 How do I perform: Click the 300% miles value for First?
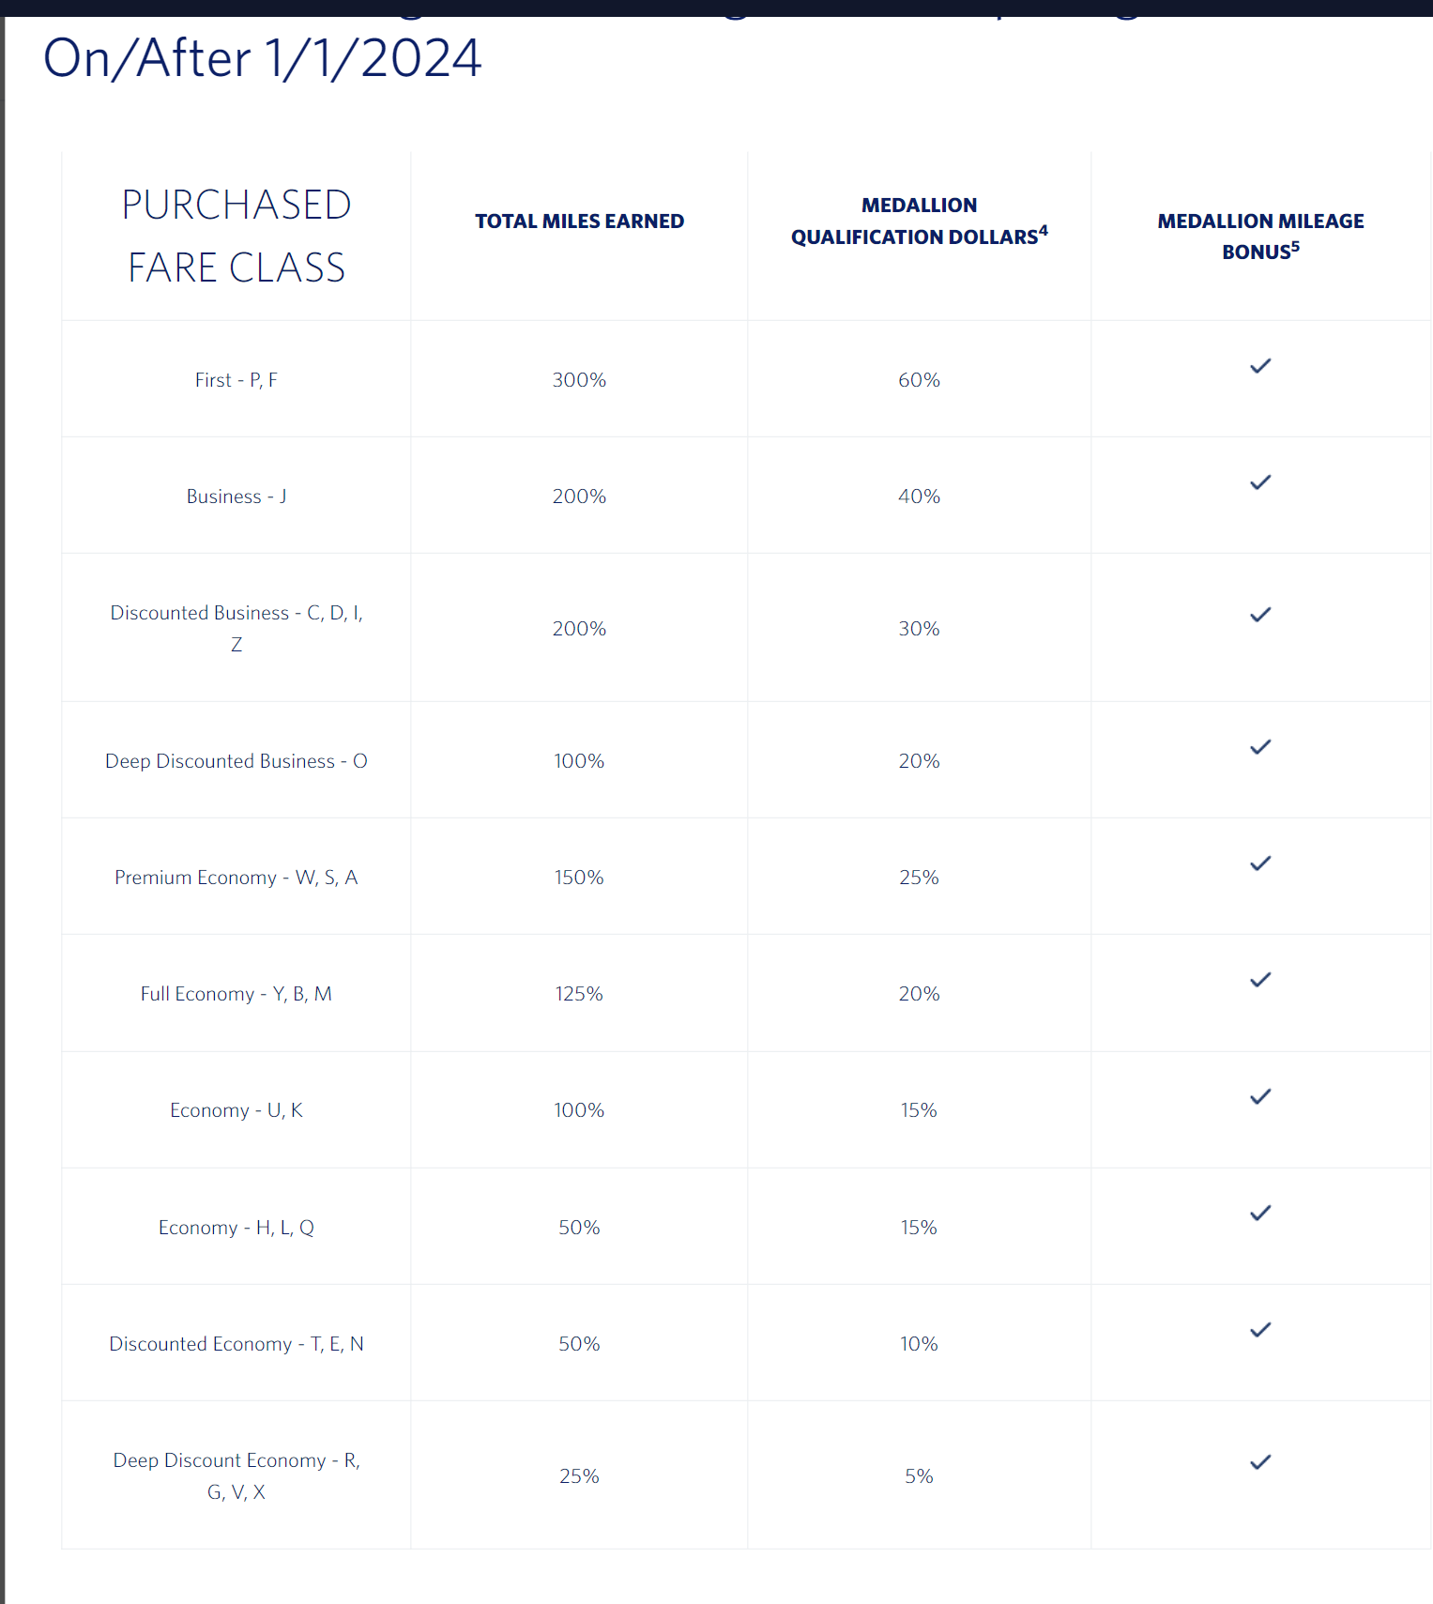pos(579,380)
